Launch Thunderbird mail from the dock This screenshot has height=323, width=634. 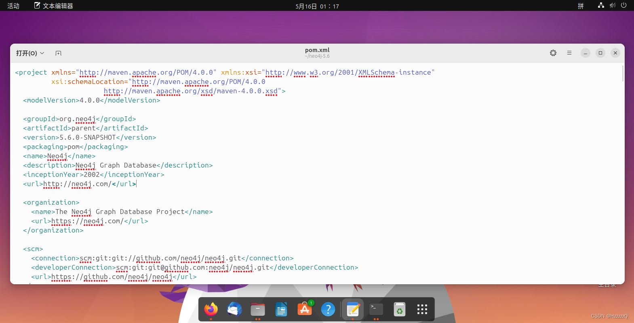pyautogui.click(x=234, y=310)
